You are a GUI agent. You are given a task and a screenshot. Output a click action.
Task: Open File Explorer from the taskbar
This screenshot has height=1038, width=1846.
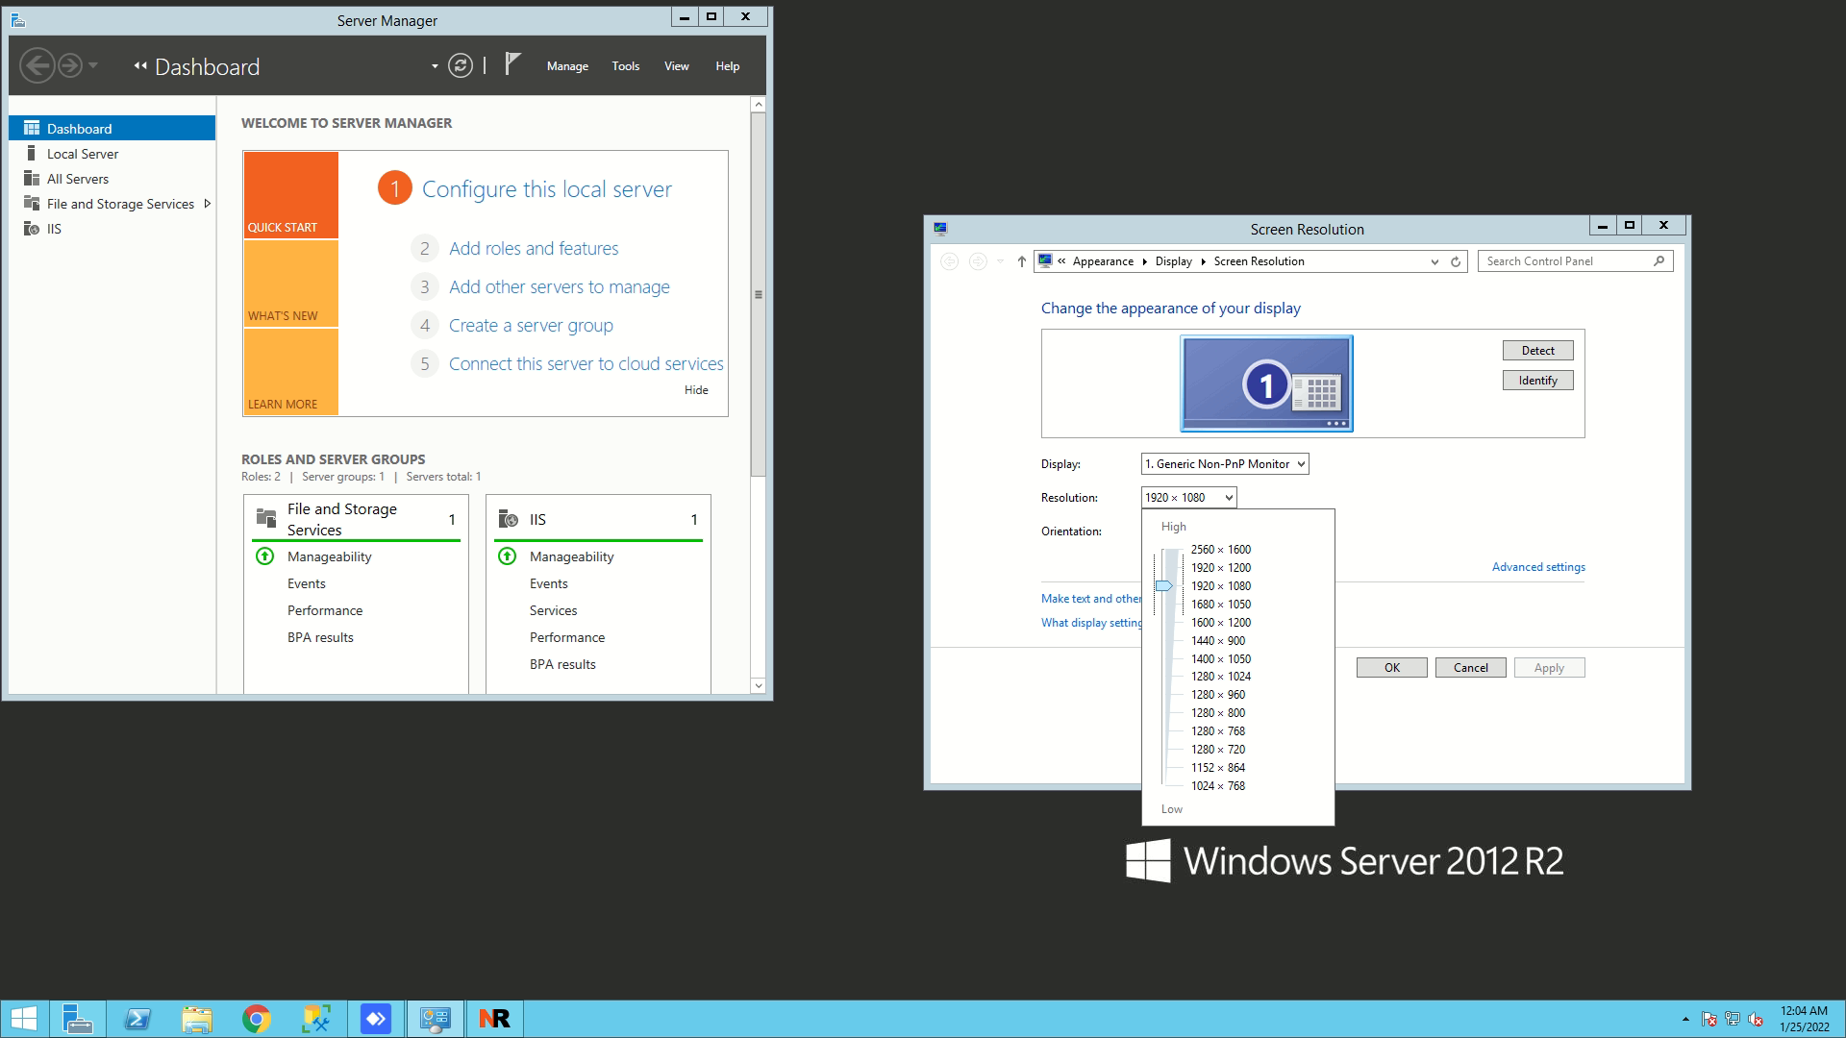(197, 1019)
